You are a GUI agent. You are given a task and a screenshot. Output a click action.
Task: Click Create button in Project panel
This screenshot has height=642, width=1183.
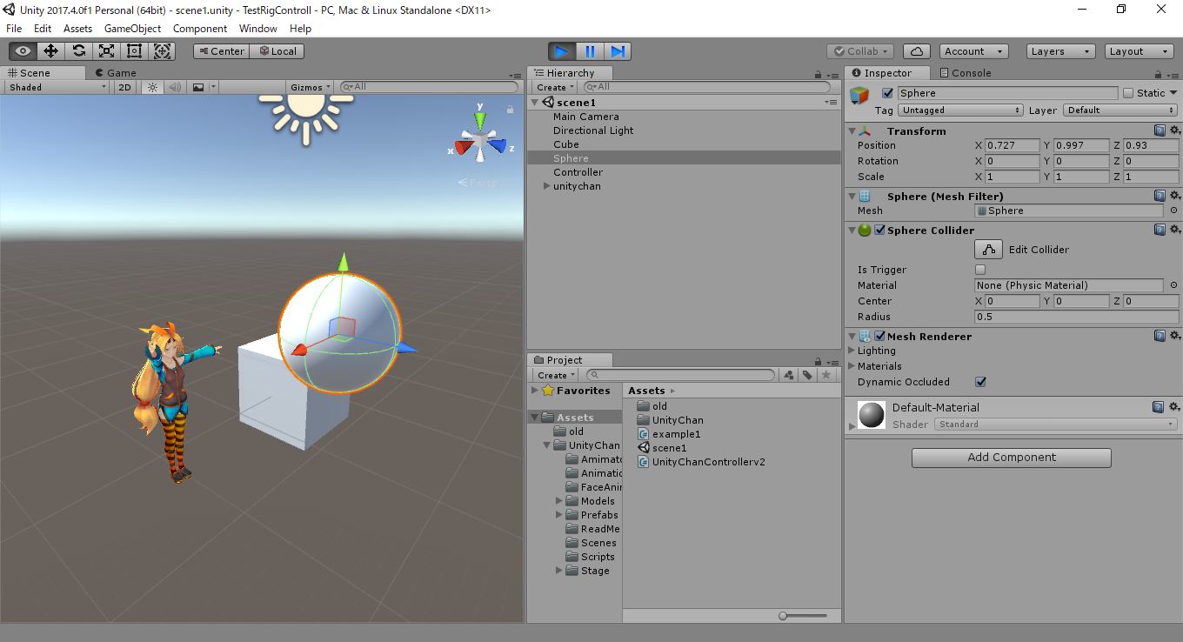tap(555, 375)
